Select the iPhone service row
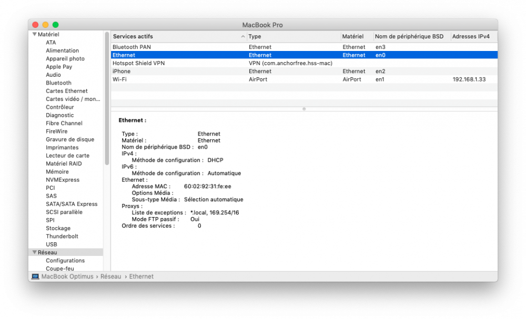The height and width of the screenshot is (319, 526). [304, 71]
